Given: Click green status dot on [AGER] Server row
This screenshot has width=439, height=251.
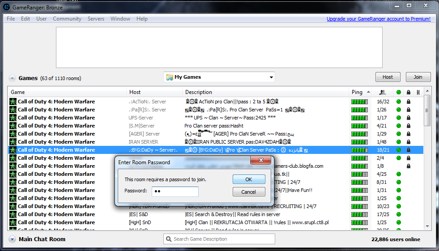Looking at the screenshot, I should point(399,134).
